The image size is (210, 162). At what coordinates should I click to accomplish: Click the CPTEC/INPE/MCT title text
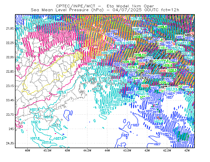(x=76, y=6)
